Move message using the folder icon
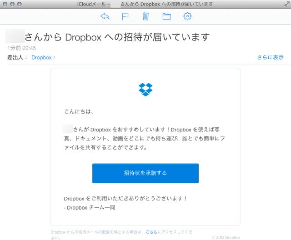Screen dimensions: 291x240 [167, 16]
